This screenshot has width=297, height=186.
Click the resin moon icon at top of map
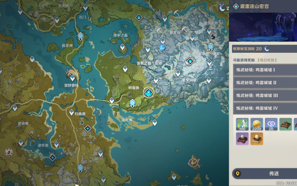point(222,8)
